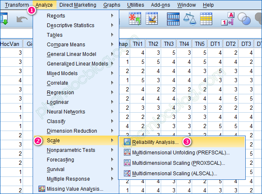262x194 pixels.
Task: Open Missing Value Analysis entry
Action: click(x=75, y=189)
